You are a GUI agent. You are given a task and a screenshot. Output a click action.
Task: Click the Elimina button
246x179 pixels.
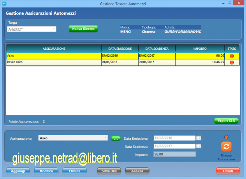(x=74, y=171)
